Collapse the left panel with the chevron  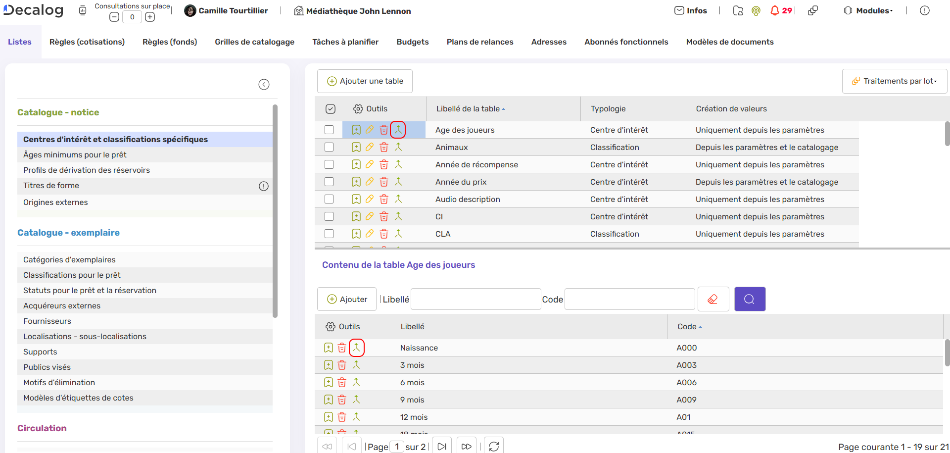(x=264, y=84)
